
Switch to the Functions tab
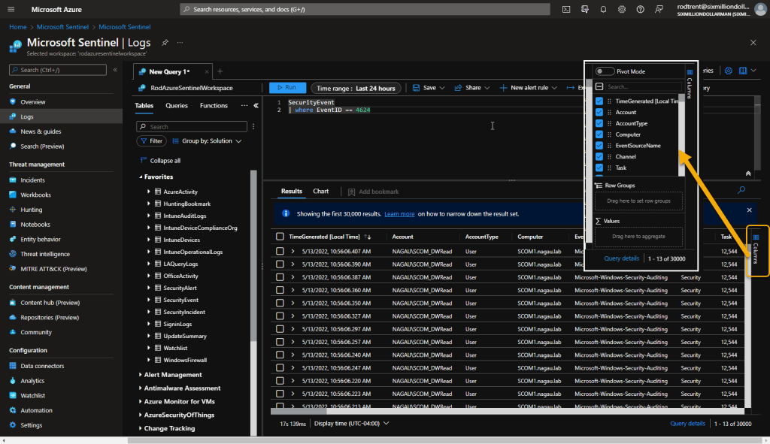214,105
